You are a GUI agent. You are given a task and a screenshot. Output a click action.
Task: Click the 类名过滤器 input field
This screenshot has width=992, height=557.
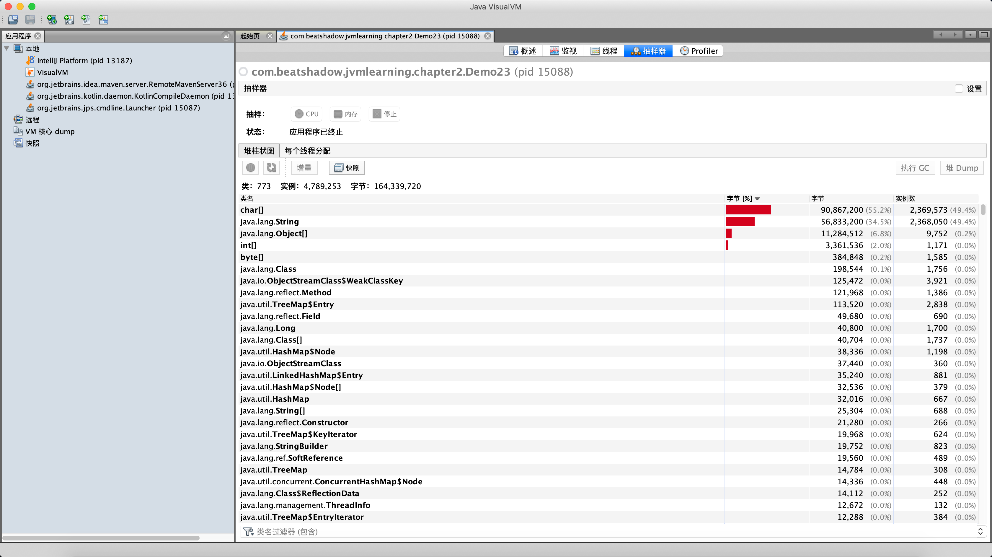[x=614, y=532]
